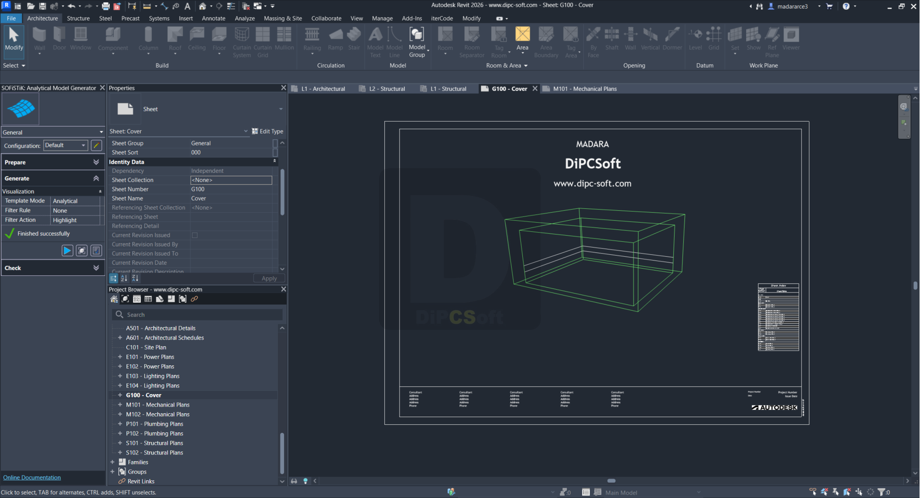Close the G100 - Cover tab
This screenshot has height=498, width=920.
(x=535, y=89)
